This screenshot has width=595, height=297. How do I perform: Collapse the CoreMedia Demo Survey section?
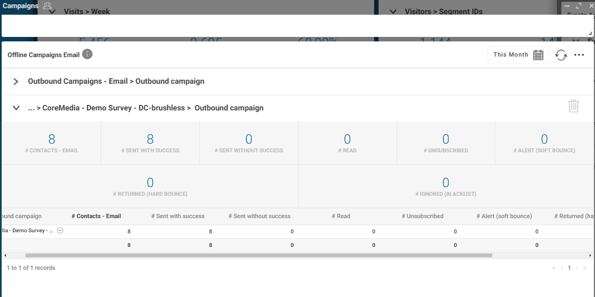point(16,108)
